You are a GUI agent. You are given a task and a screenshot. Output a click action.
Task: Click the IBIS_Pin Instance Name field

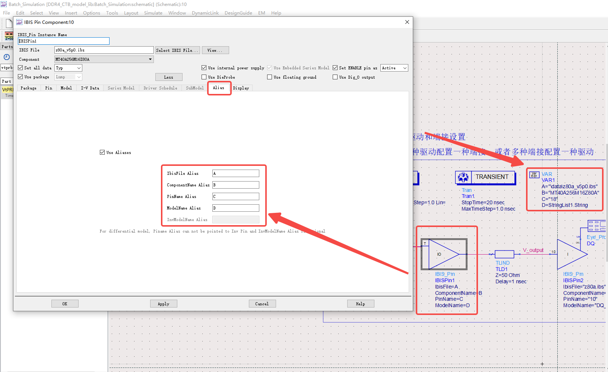(63, 41)
